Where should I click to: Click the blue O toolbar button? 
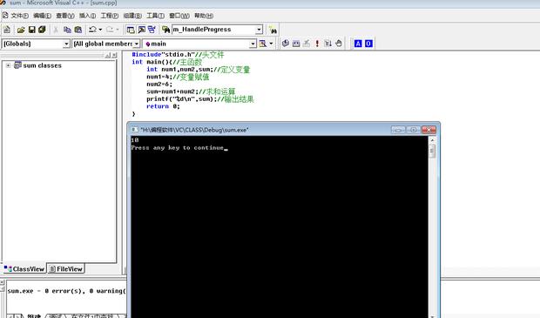[x=368, y=44]
